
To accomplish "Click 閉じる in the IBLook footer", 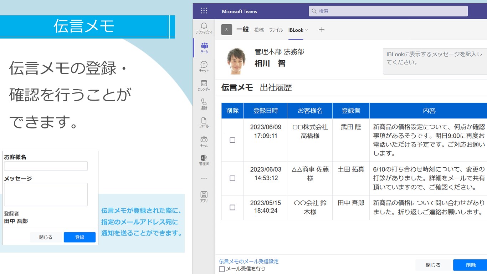I will pyautogui.click(x=433, y=265).
